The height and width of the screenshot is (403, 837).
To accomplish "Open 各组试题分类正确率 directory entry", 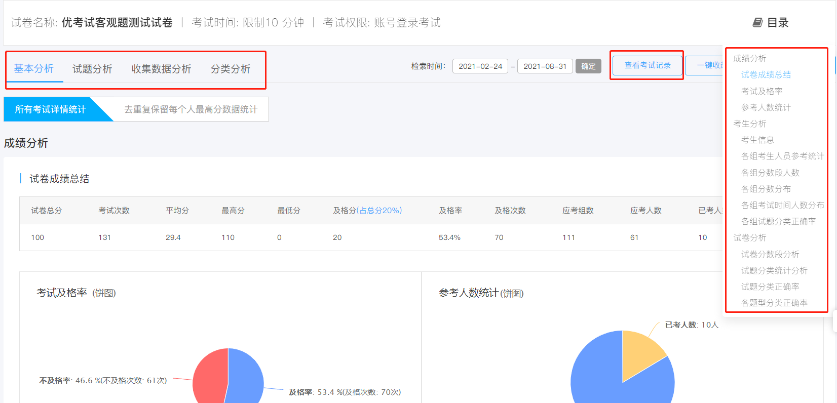I will coord(779,221).
